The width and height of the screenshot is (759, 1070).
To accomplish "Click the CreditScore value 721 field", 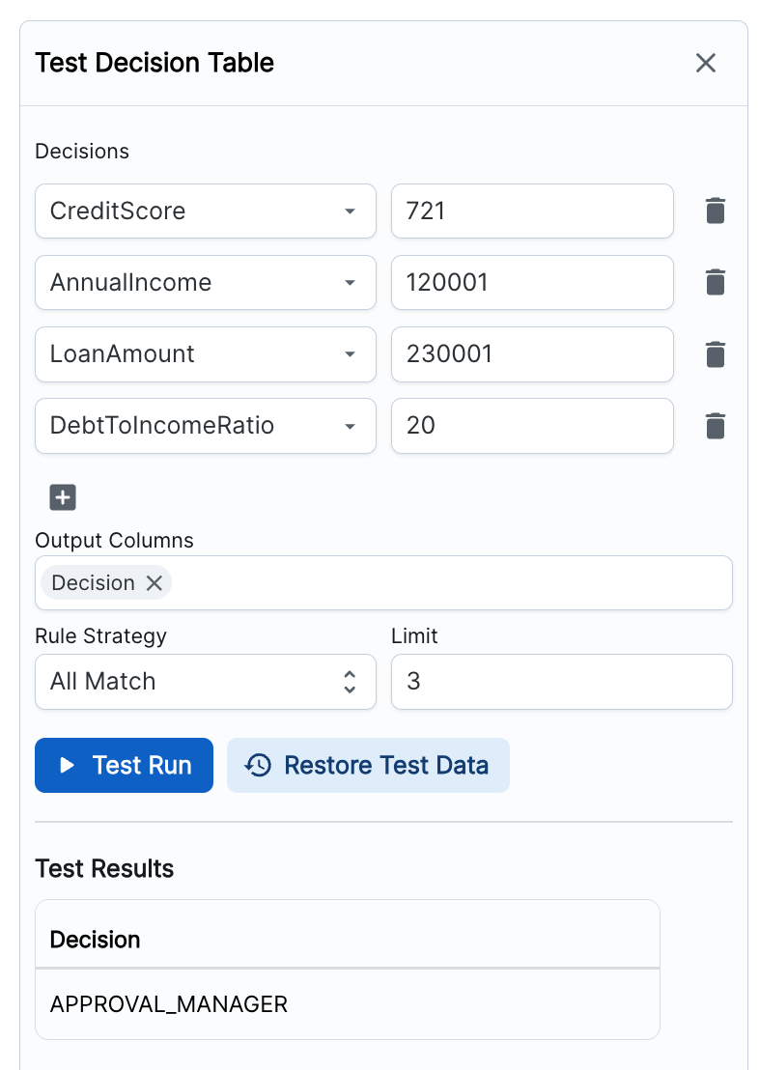I will 531,211.
